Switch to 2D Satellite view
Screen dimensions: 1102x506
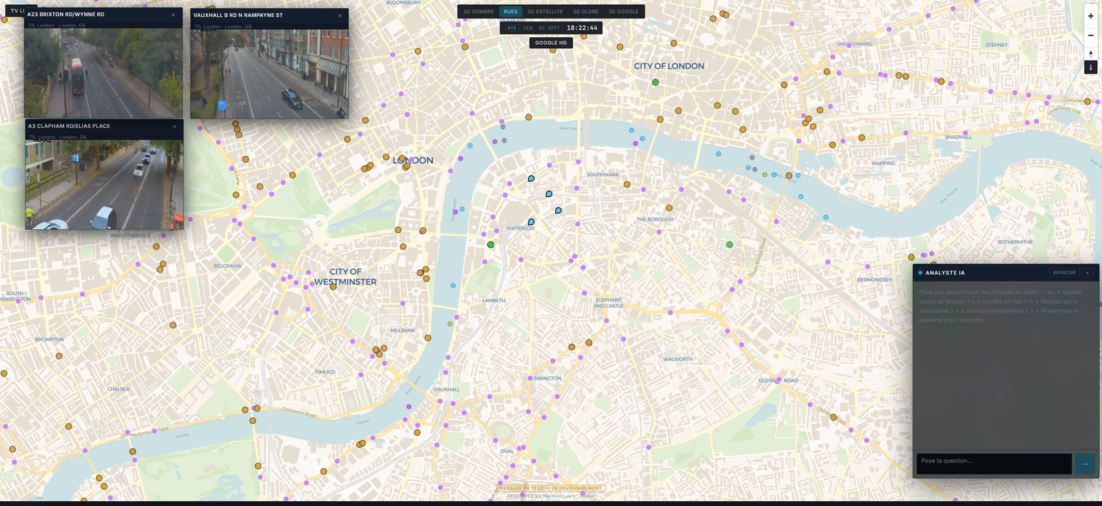coord(545,12)
